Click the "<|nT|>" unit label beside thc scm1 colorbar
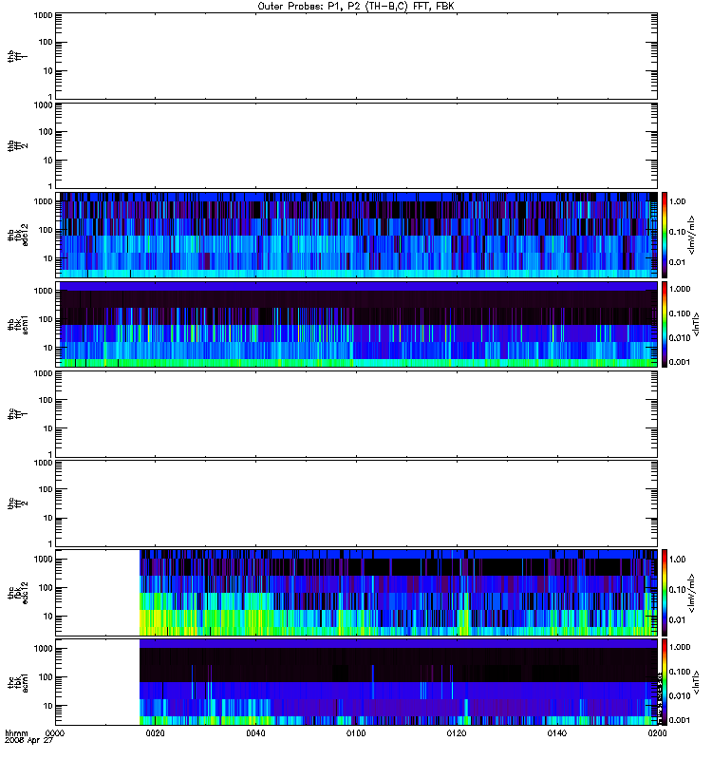 tap(696, 682)
